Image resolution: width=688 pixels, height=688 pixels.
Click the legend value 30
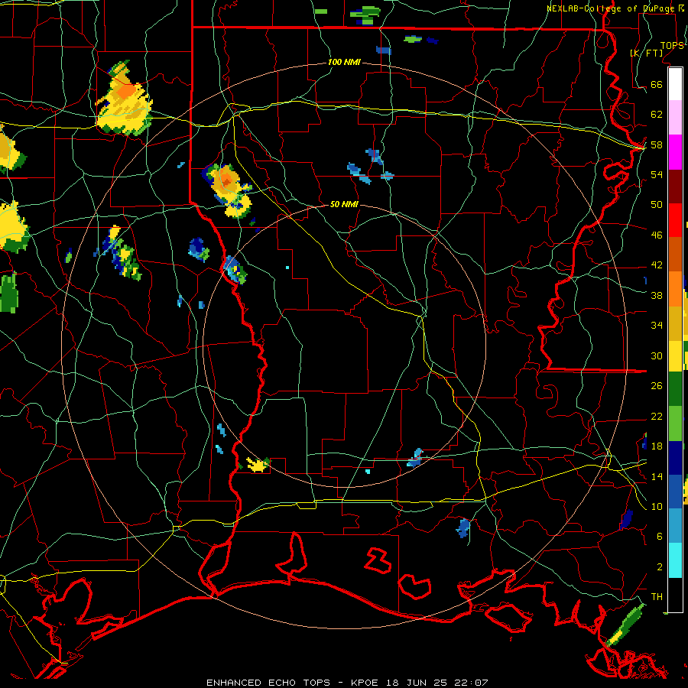coord(657,355)
